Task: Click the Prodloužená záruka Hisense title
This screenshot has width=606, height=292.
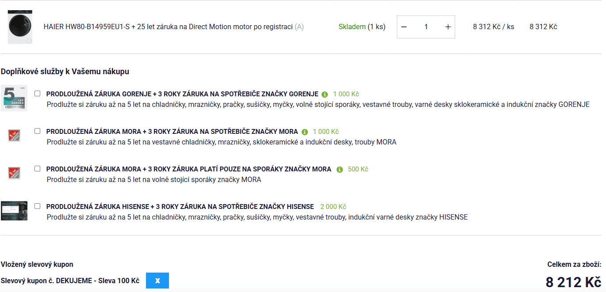Action: point(180,207)
